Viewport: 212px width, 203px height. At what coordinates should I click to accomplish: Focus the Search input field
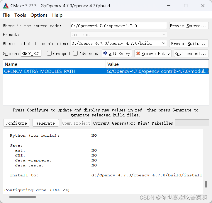[x=31, y=54]
